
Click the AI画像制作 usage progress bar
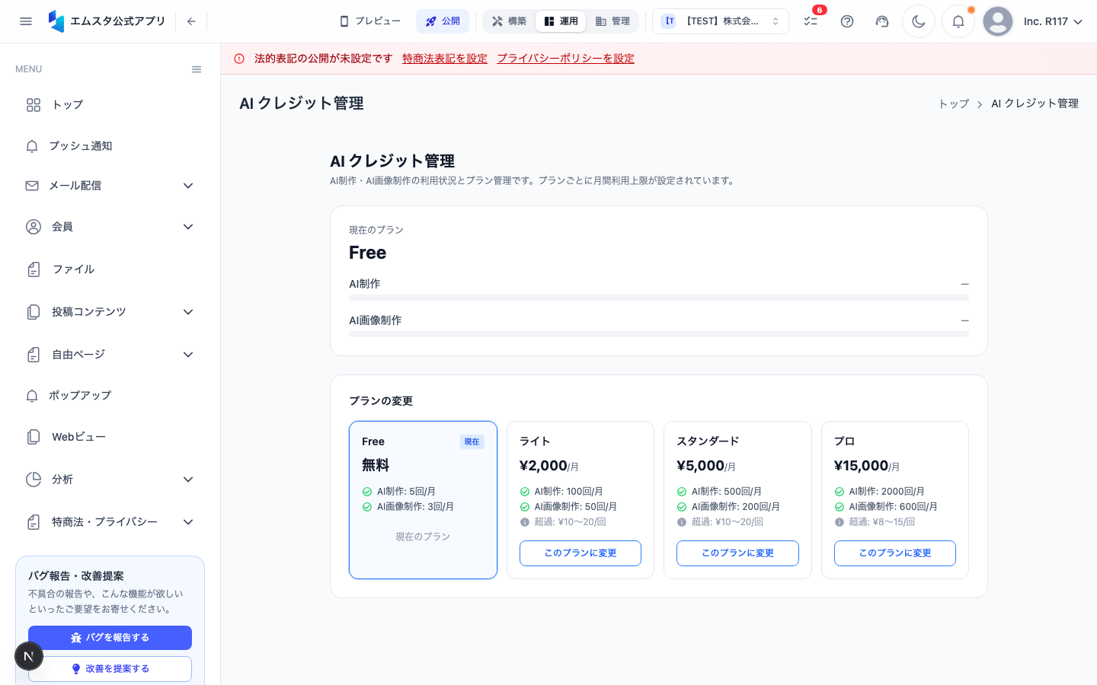(659, 334)
